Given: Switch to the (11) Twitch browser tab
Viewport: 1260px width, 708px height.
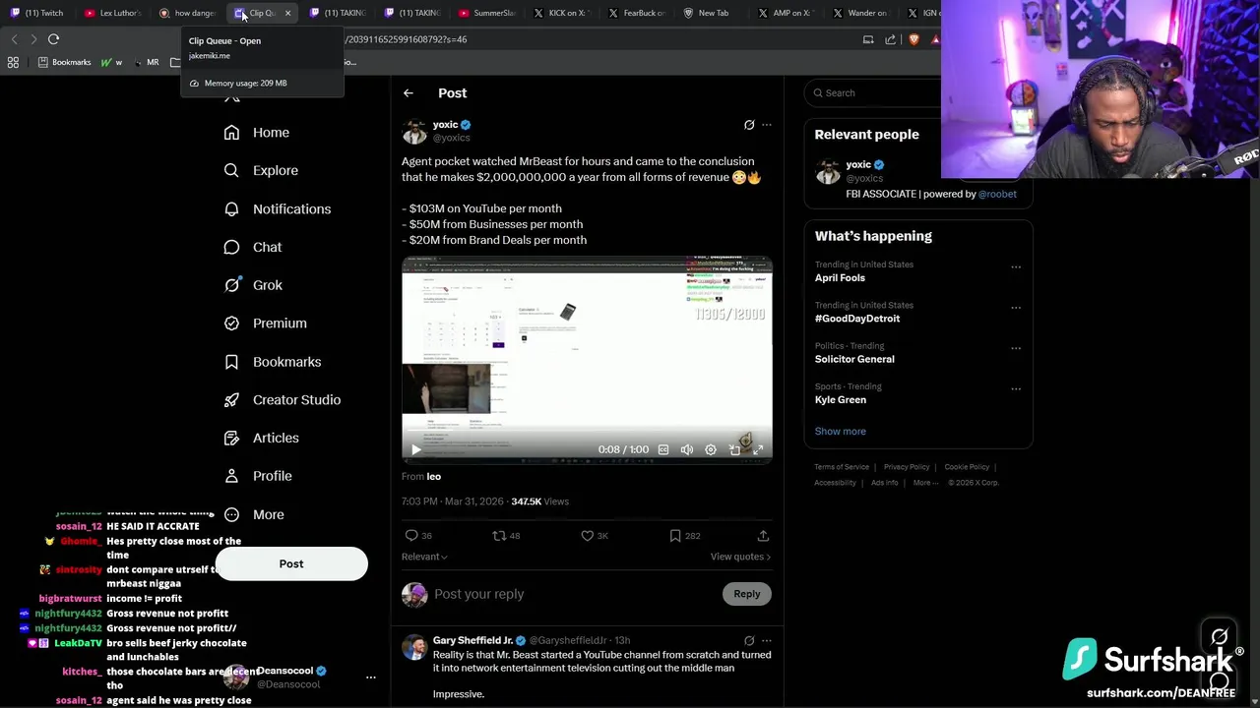Looking at the screenshot, I should [x=37, y=13].
